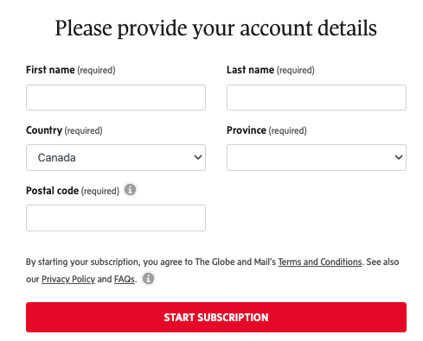Click the "By starting your subscription" agreement text

coord(213,270)
